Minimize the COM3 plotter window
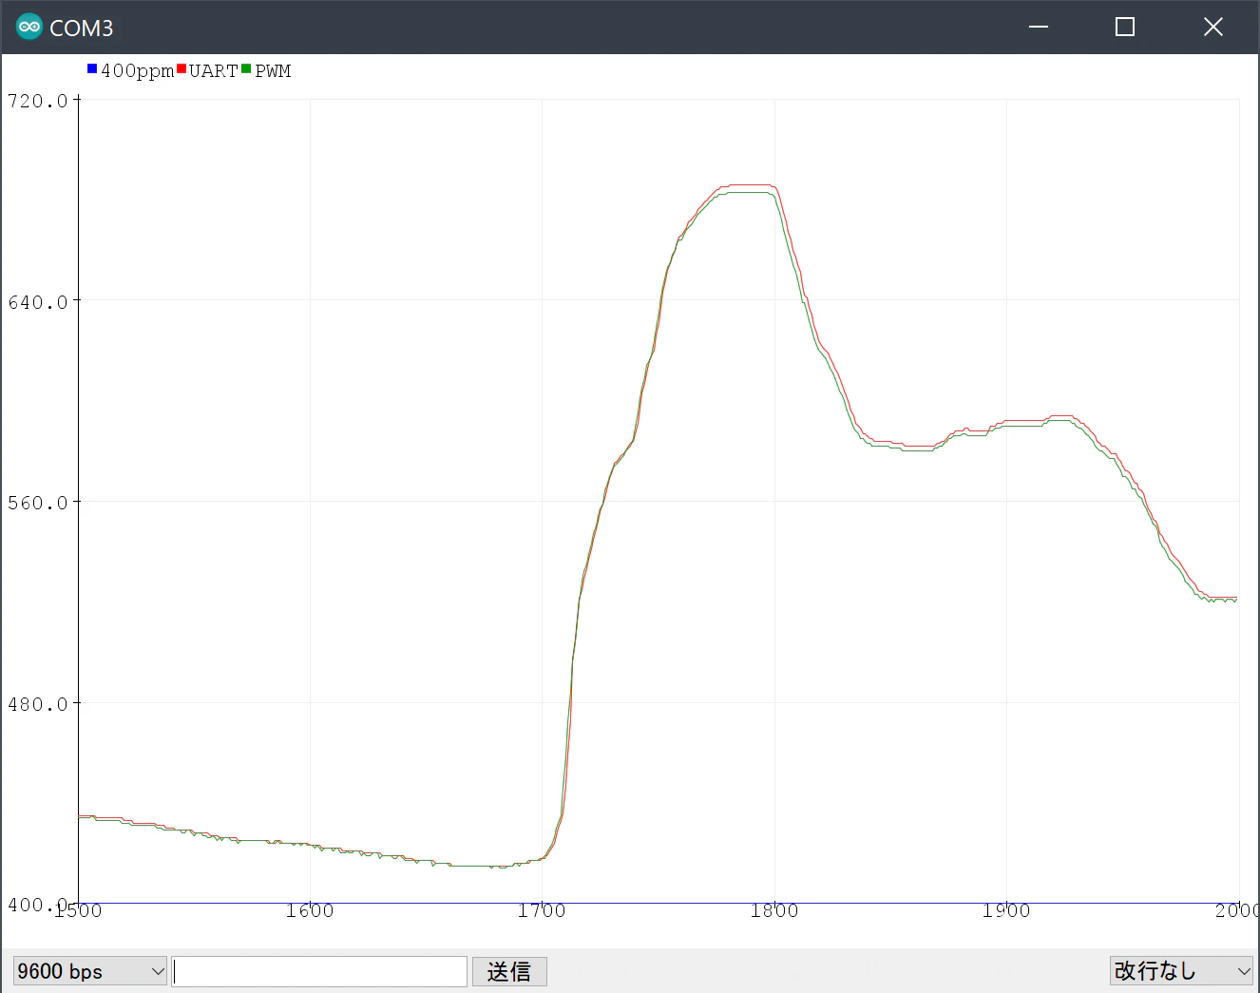 pyautogui.click(x=1039, y=27)
